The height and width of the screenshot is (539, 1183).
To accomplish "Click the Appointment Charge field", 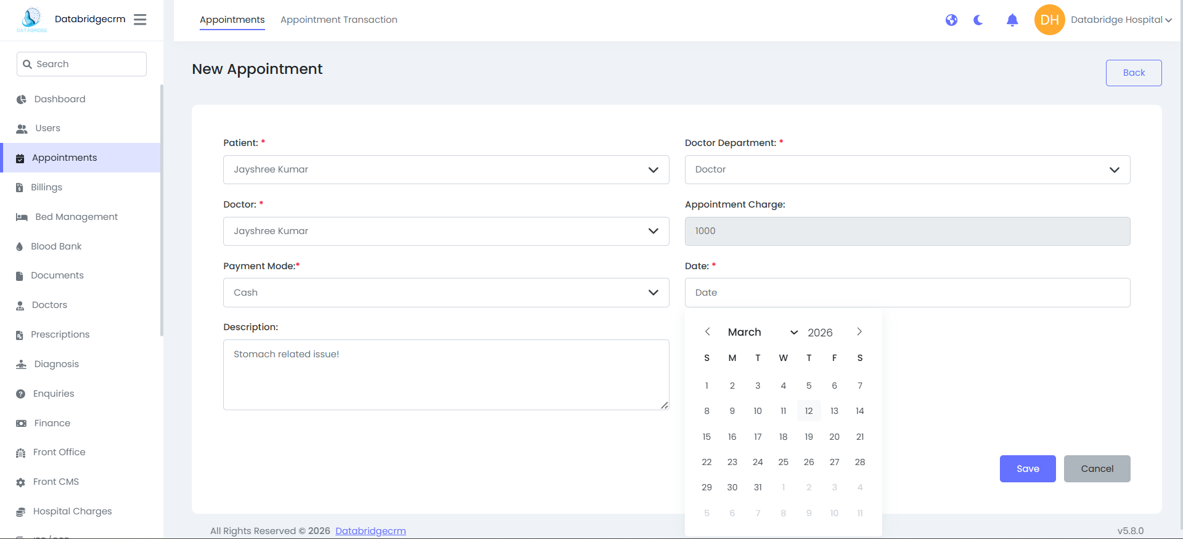I will 907,231.
